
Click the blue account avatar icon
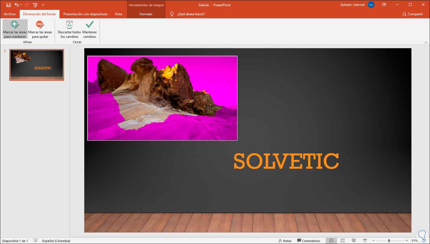(371, 5)
